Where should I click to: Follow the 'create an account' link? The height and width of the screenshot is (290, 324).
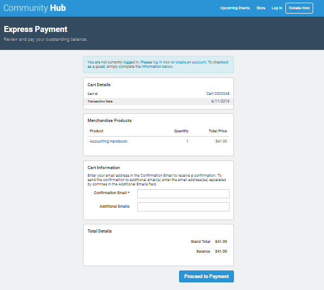click(x=190, y=62)
